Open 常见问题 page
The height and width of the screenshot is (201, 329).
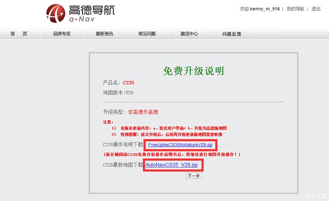pos(147,34)
